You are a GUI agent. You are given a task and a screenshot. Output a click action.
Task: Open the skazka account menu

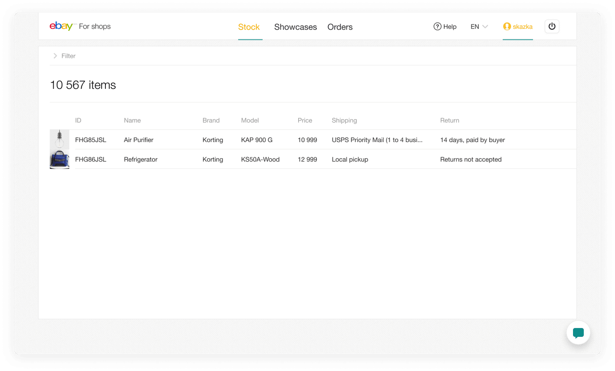click(x=517, y=26)
